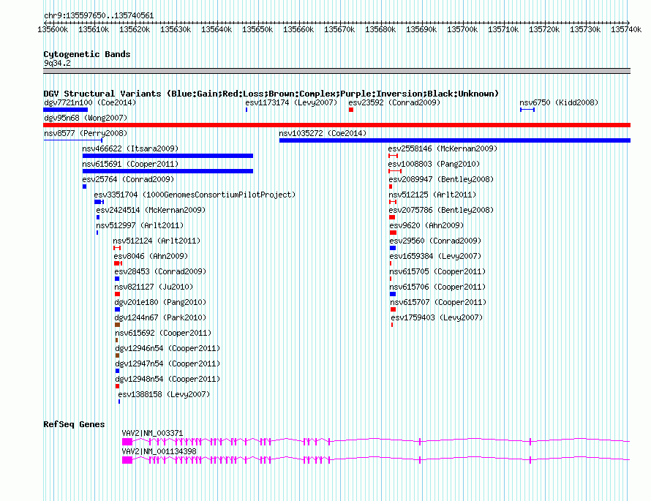The width and height of the screenshot is (651, 501).
Task: Click esv2558146 (McKernan2009) label
Action: point(443,148)
